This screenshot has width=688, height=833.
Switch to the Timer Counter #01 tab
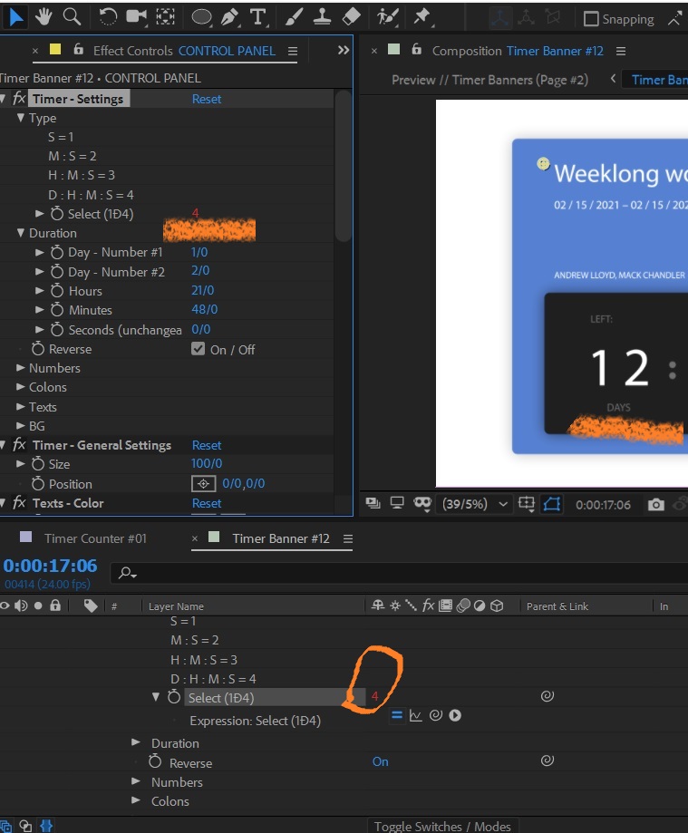pyautogui.click(x=95, y=538)
